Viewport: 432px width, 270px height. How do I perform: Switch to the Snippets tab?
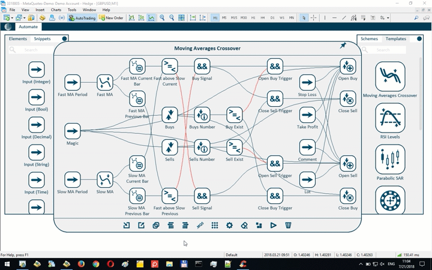click(x=42, y=39)
